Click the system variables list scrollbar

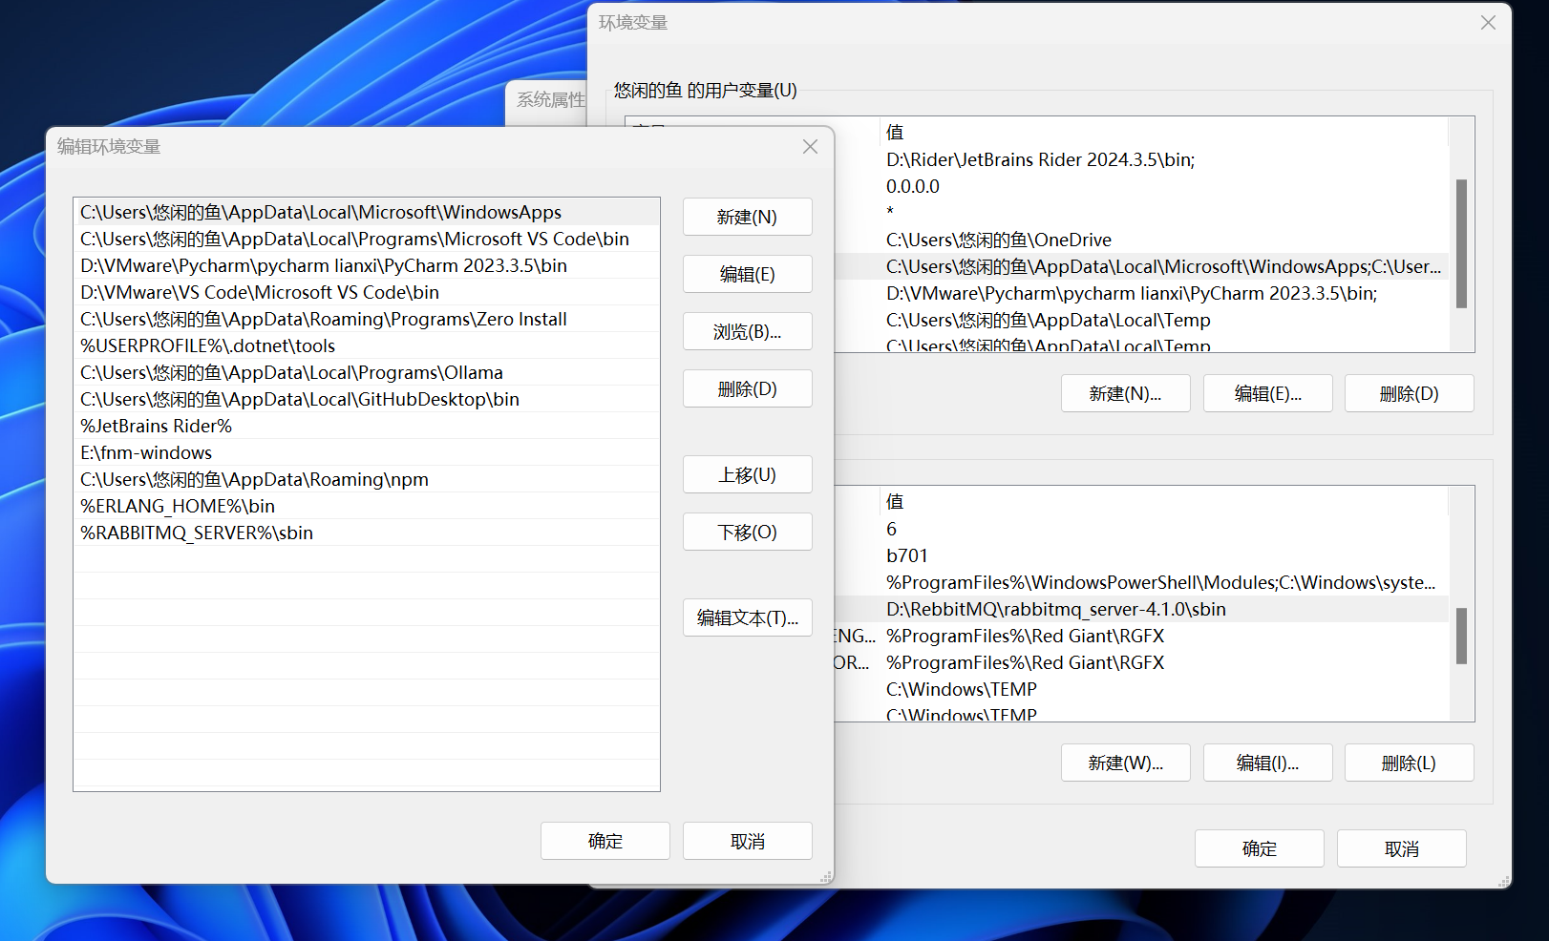(x=1461, y=636)
